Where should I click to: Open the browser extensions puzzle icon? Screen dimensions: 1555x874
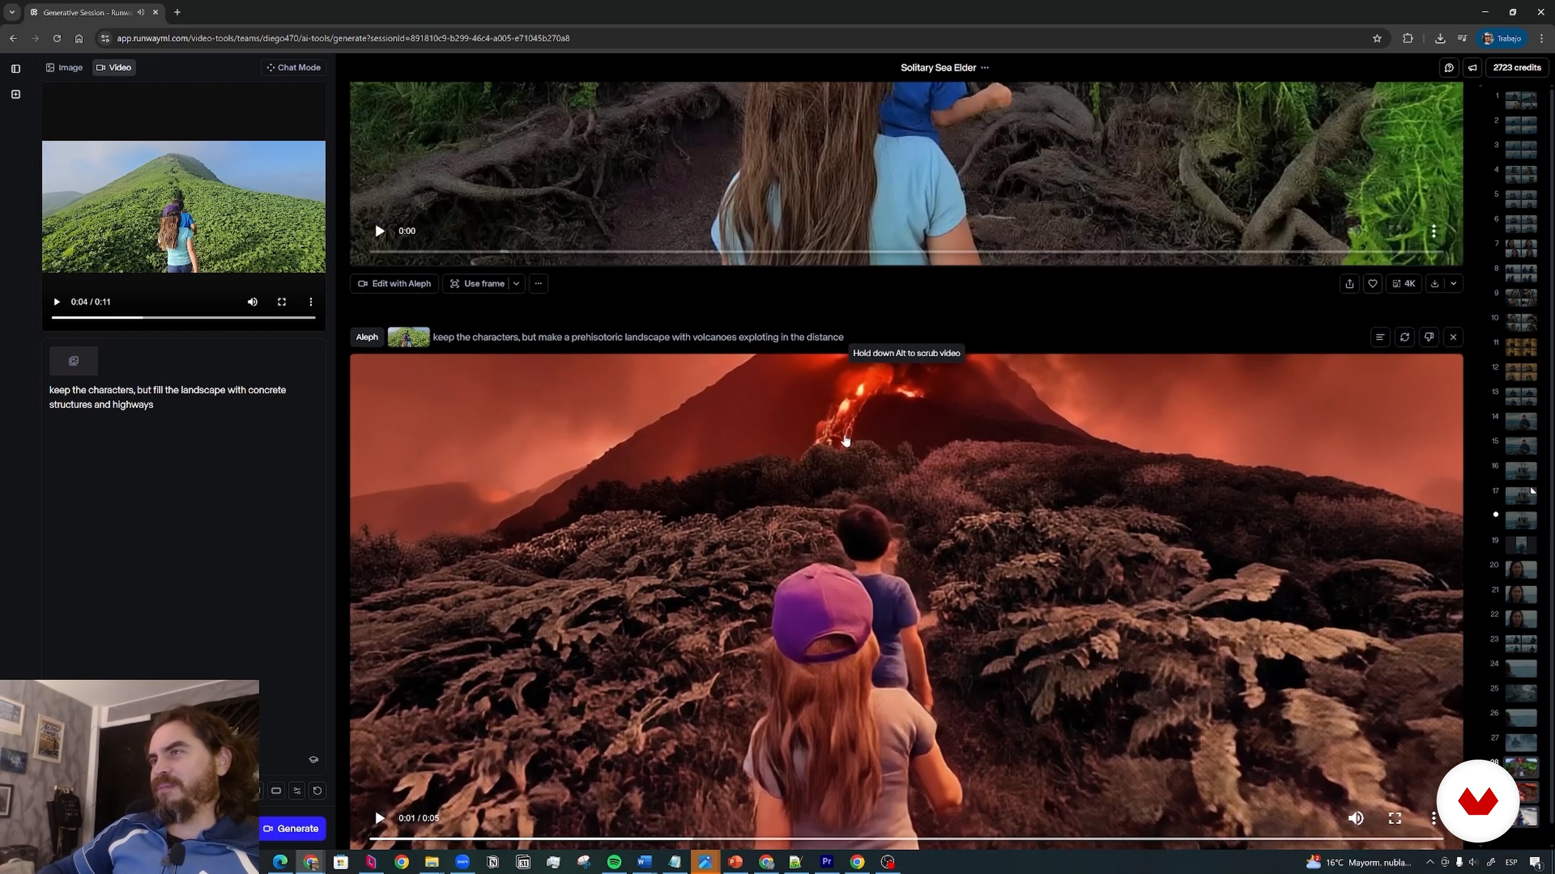click(x=1408, y=38)
